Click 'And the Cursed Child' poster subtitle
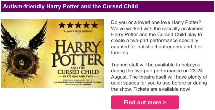 pos(78,71)
